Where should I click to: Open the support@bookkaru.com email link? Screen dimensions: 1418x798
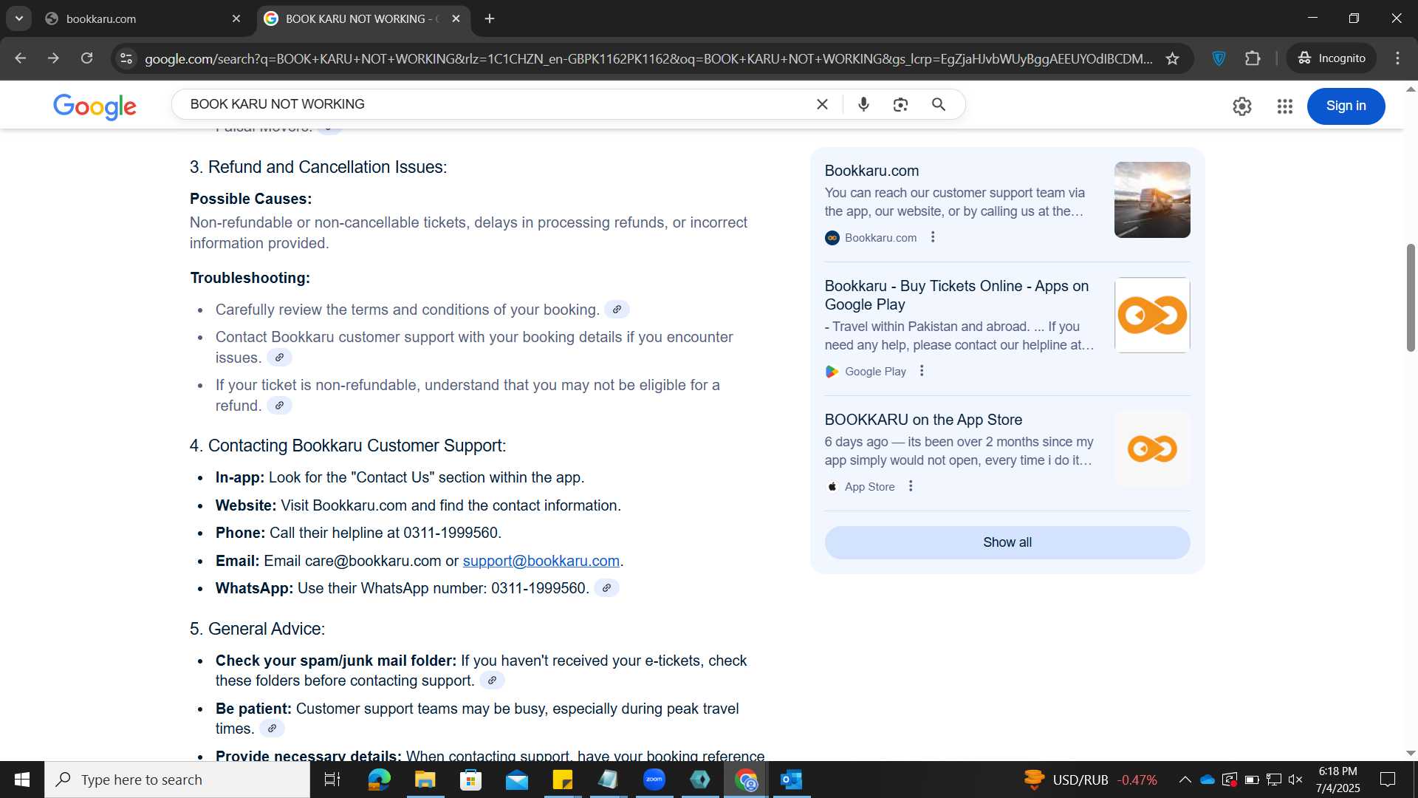pos(541,561)
